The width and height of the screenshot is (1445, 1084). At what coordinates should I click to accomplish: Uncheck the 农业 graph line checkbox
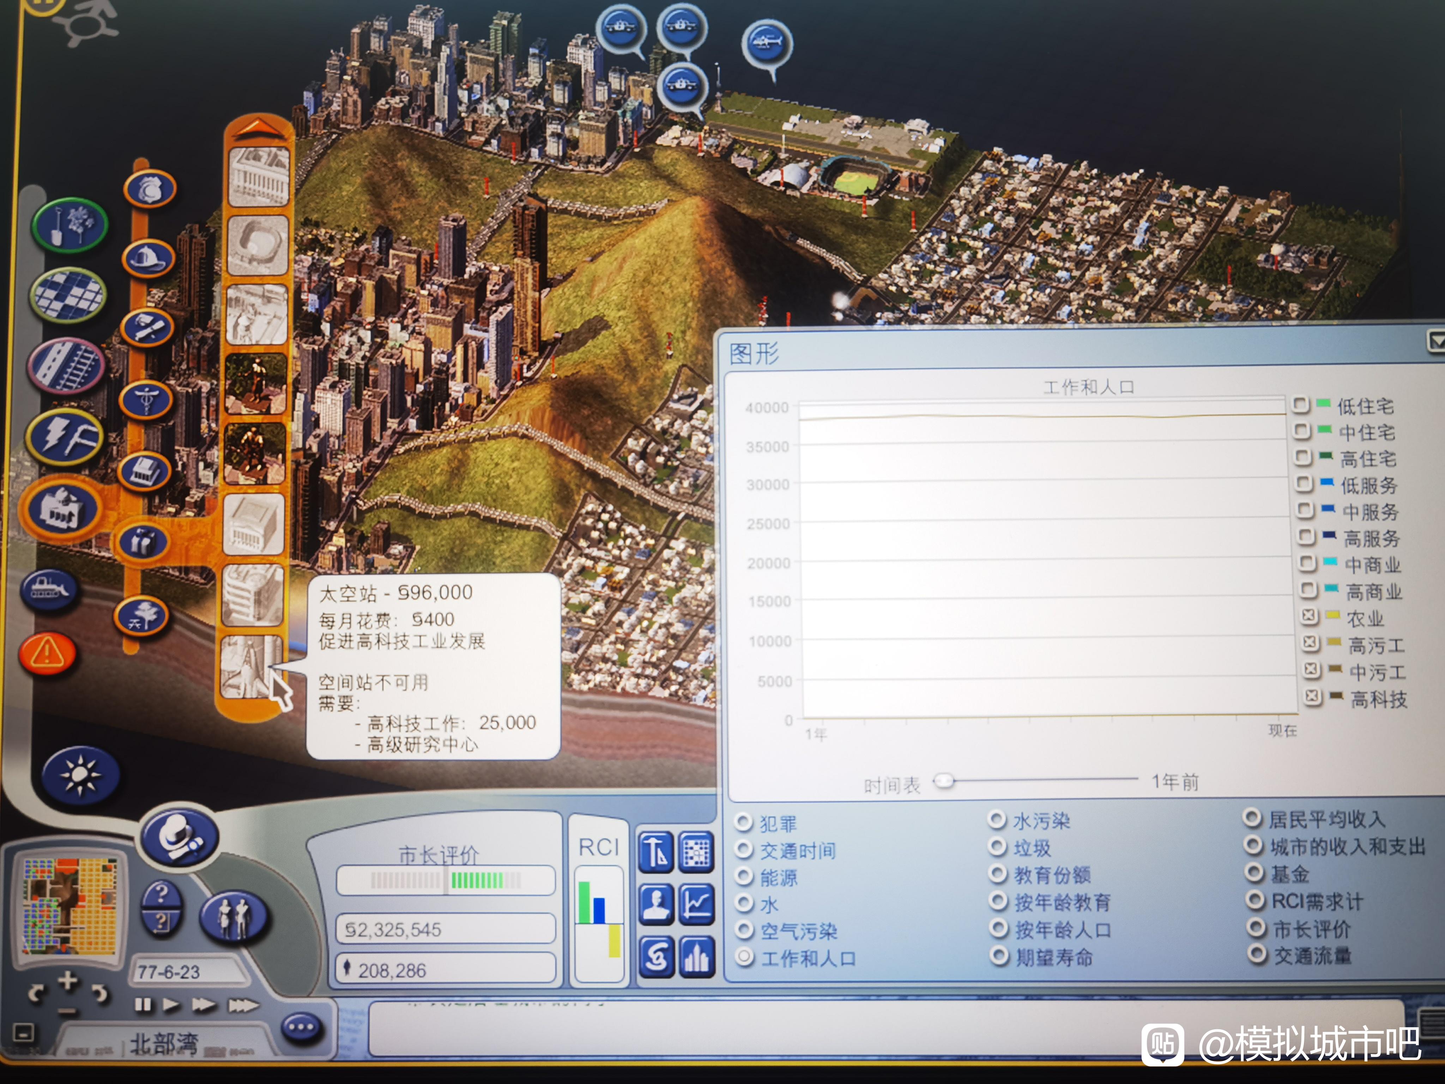coord(1308,616)
